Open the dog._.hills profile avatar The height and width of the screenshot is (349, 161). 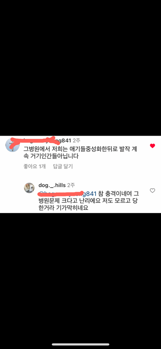(29, 188)
